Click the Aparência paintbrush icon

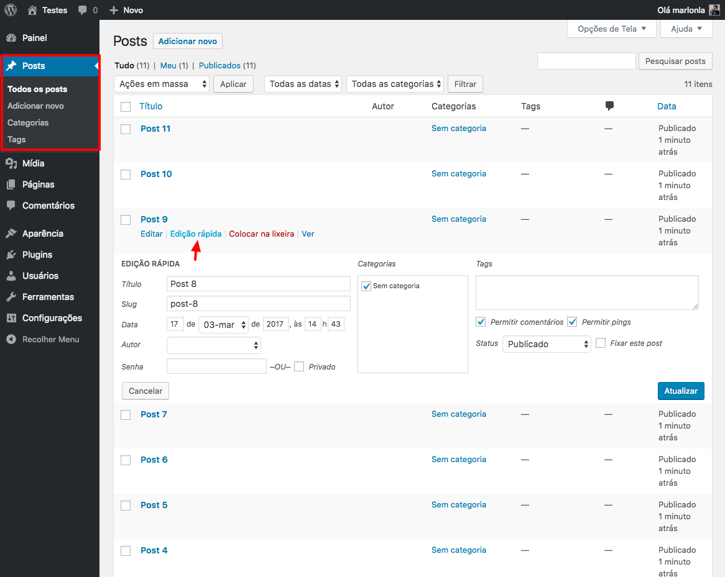coord(12,234)
